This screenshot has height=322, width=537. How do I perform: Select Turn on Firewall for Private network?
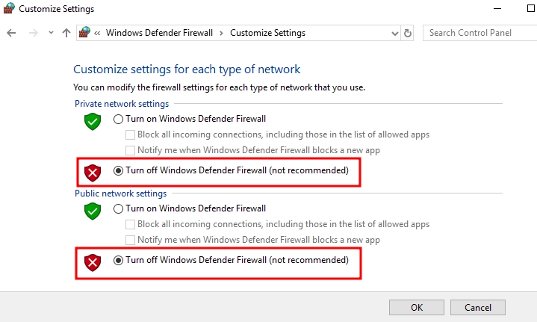(x=118, y=119)
